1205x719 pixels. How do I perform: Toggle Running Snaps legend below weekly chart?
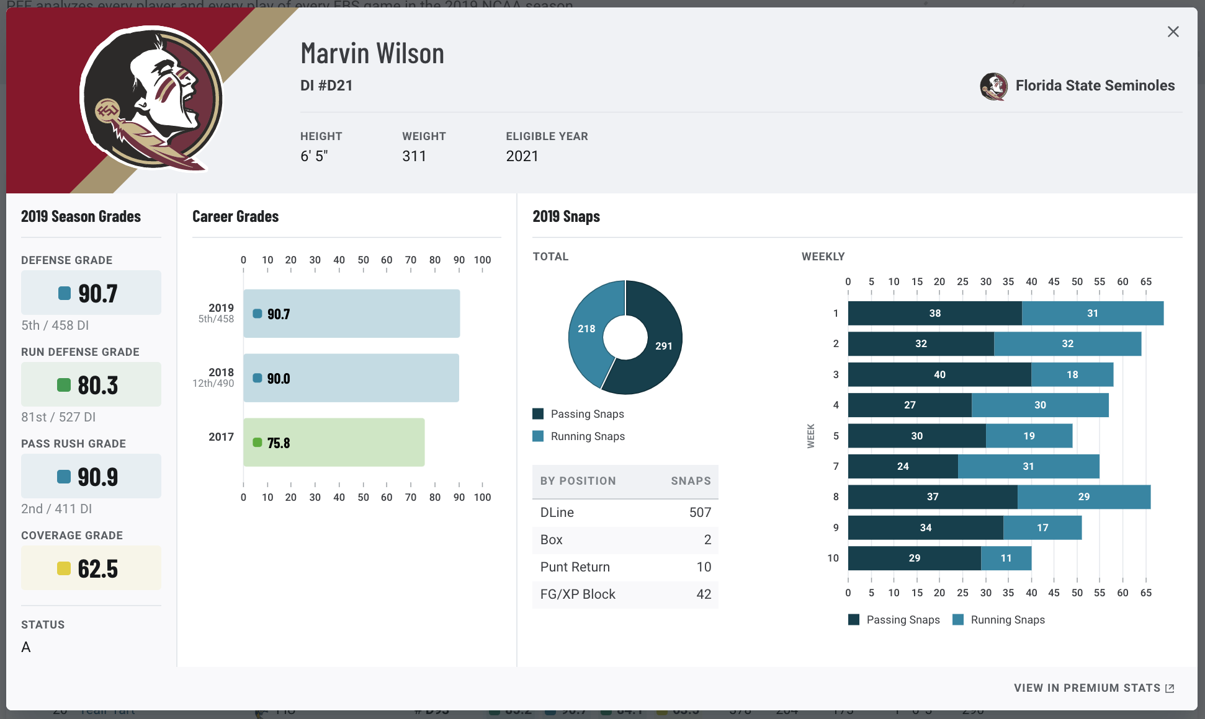[x=998, y=620]
